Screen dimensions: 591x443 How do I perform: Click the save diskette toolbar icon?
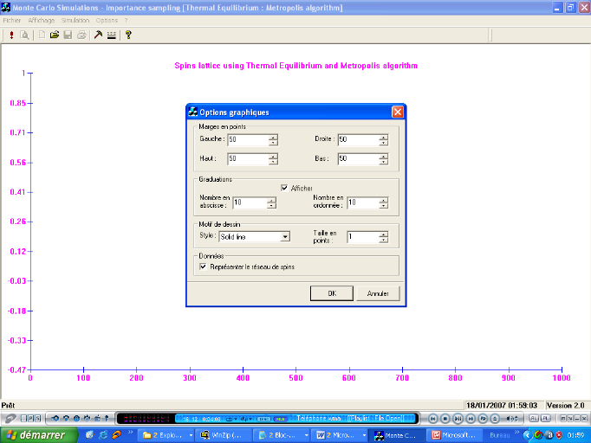[x=68, y=35]
